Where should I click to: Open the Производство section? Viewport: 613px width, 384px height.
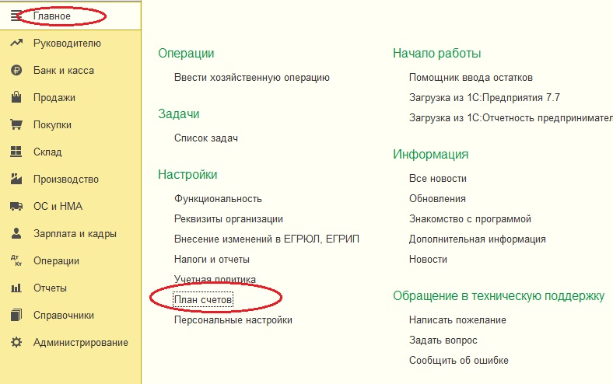(66, 180)
